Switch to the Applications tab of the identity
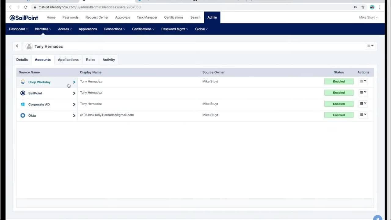This screenshot has height=220, width=391. pyautogui.click(x=68, y=60)
